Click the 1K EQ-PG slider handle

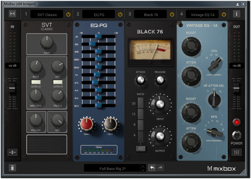pos(97,75)
